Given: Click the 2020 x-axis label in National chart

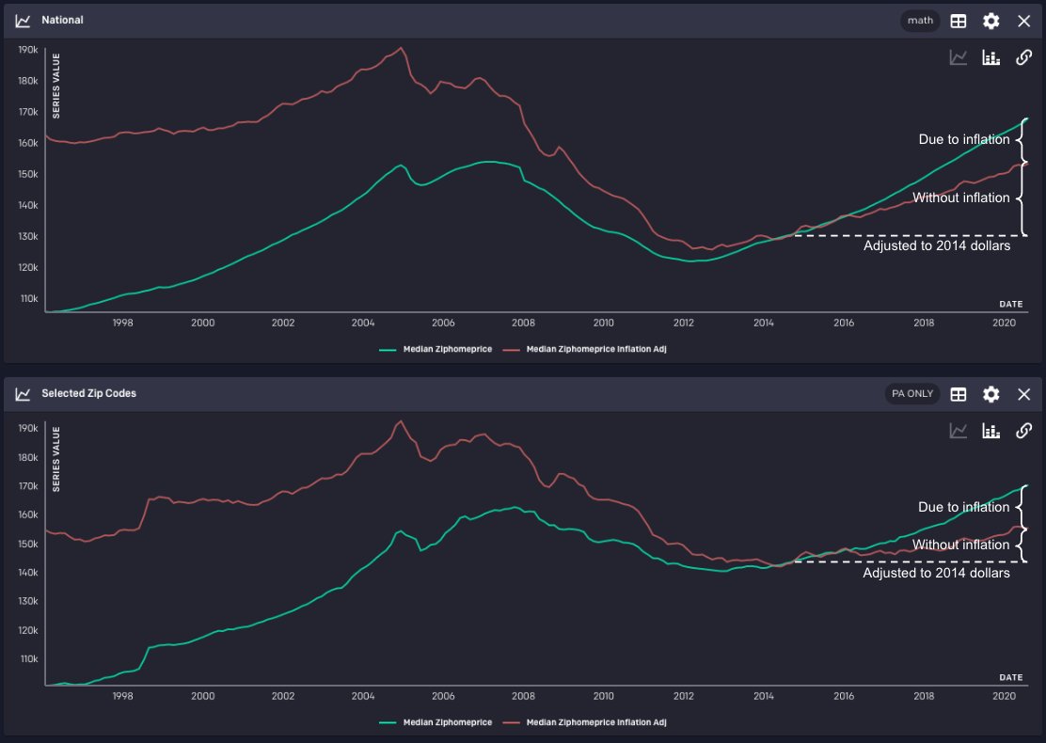Looking at the screenshot, I should 1004,323.
